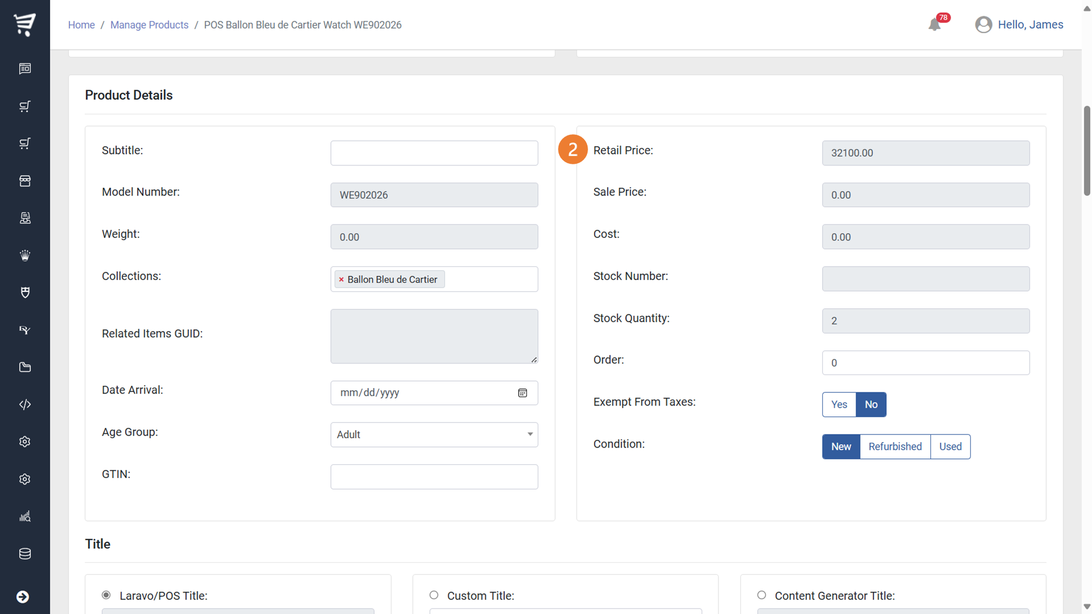Select the Custom Title radio button
The image size is (1092, 614).
pos(434,595)
